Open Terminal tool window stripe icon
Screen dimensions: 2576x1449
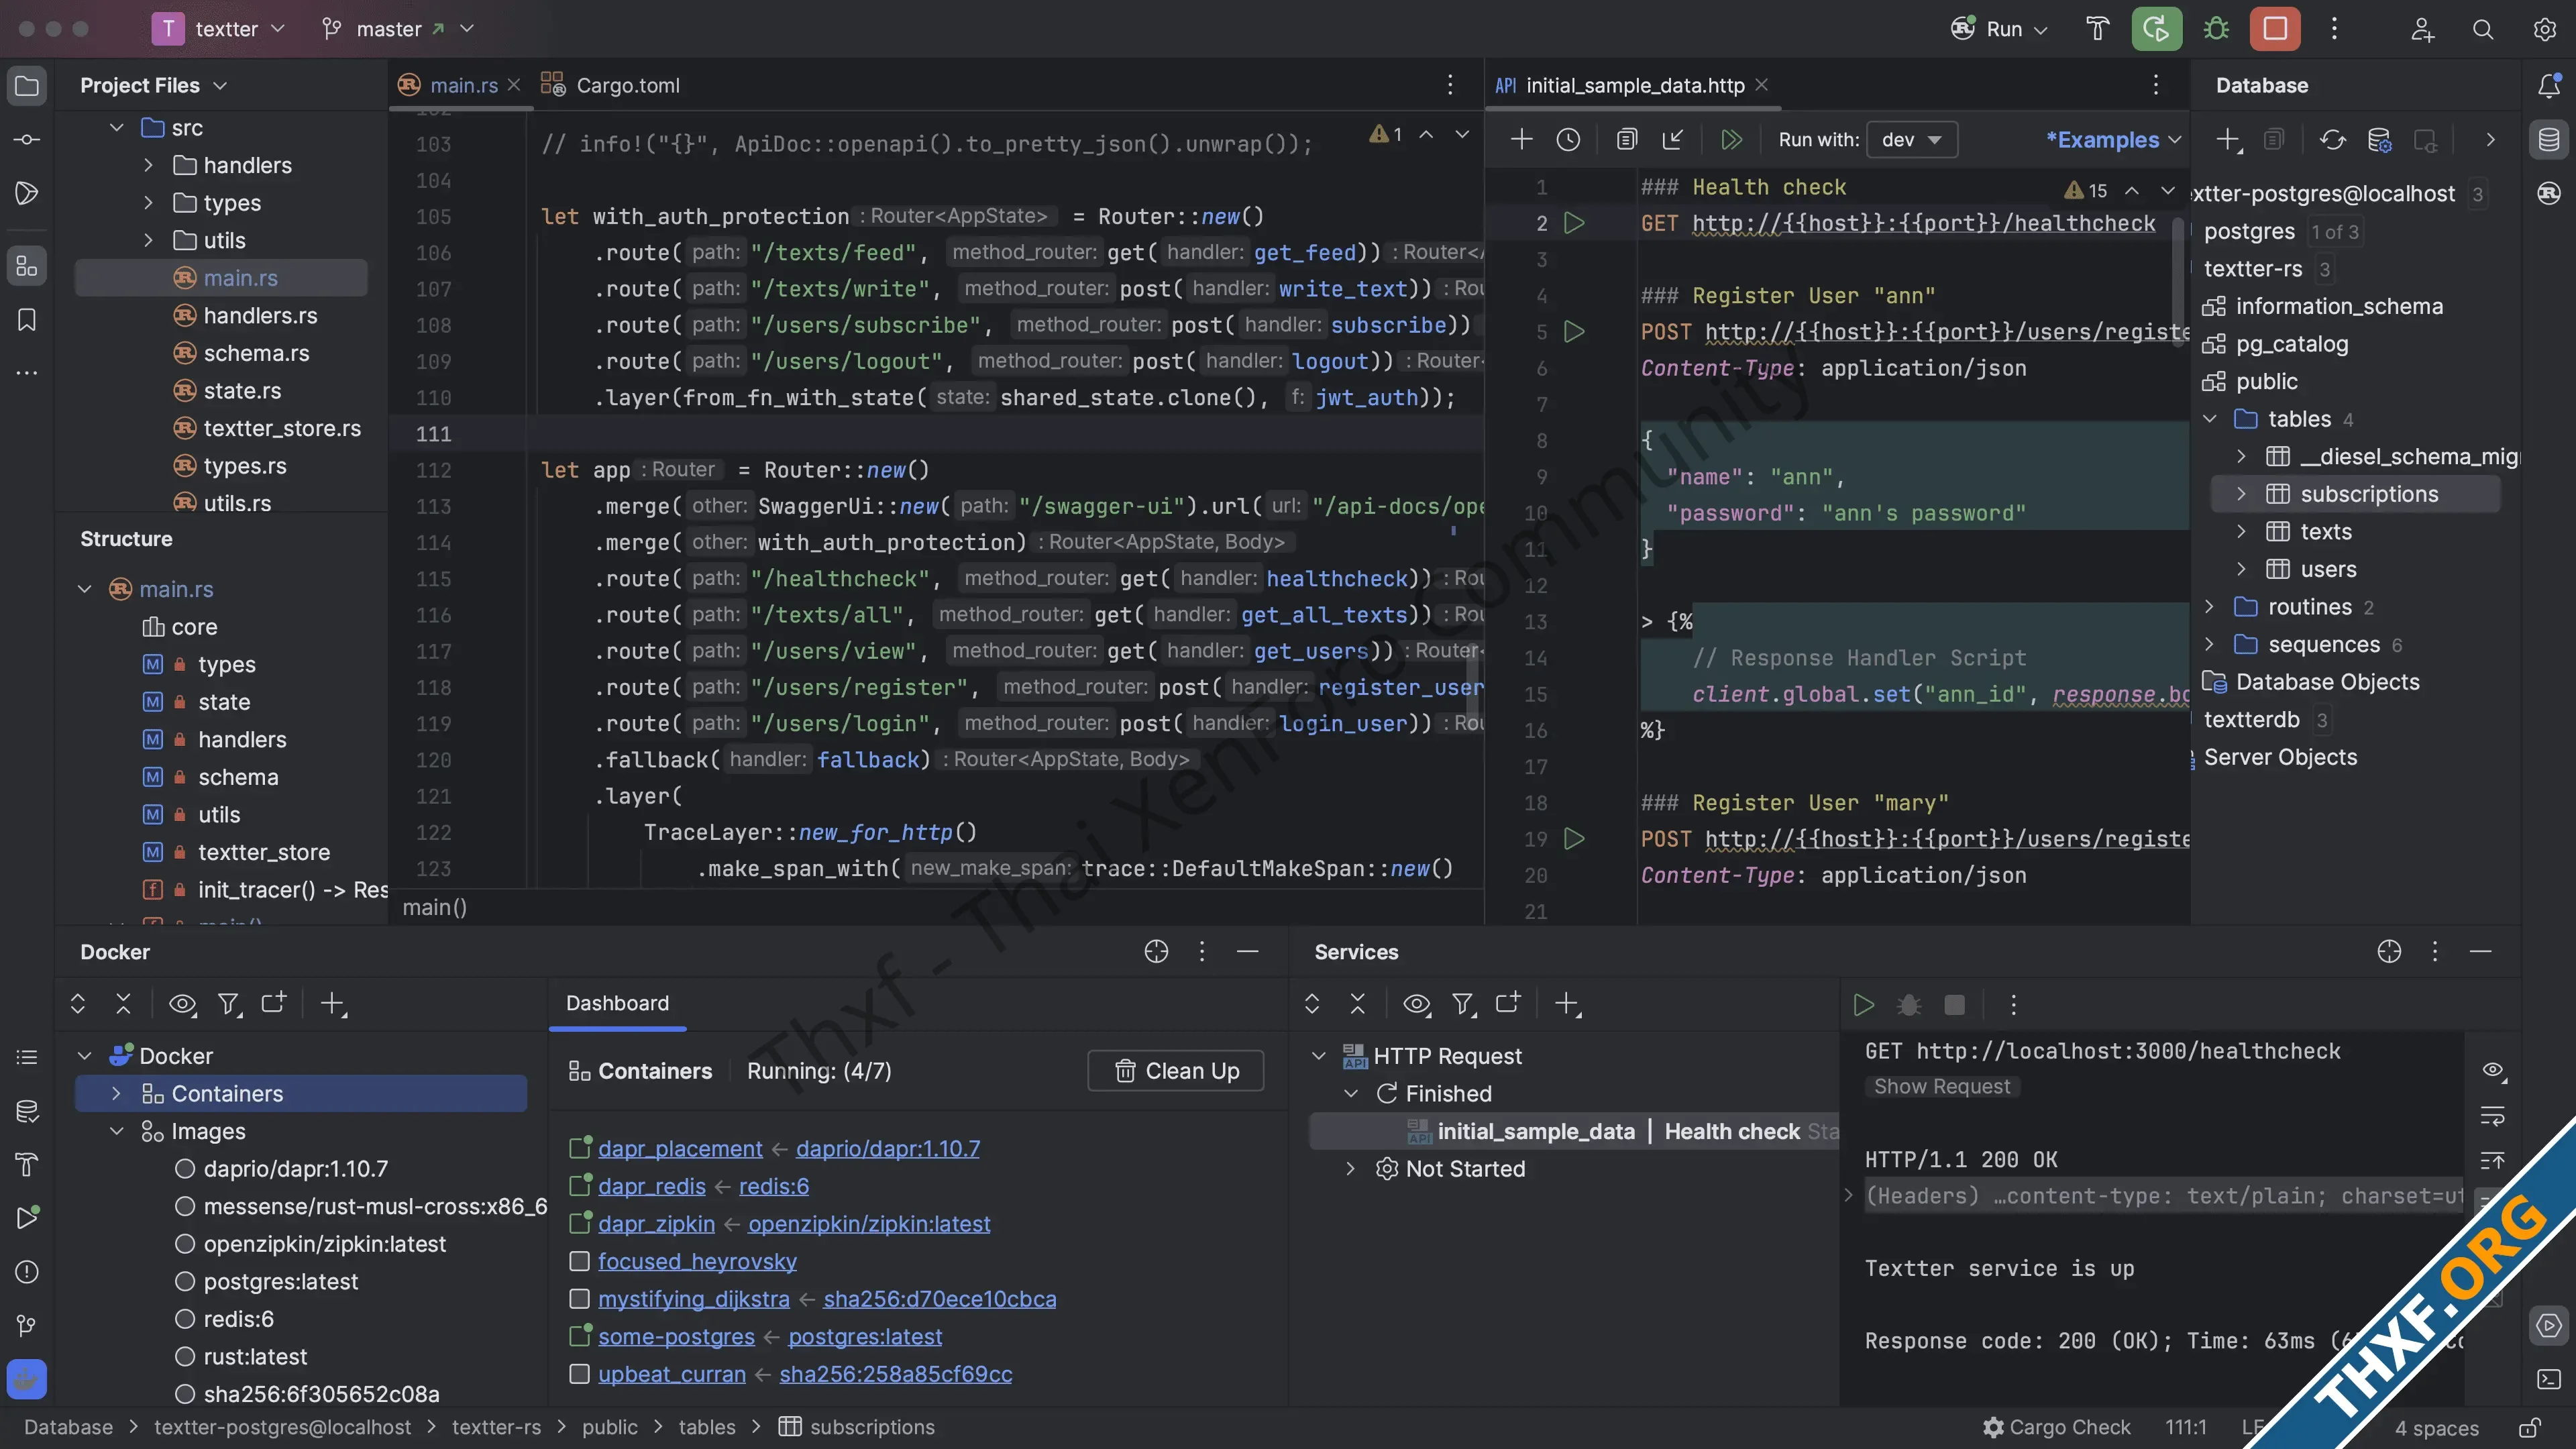click(2549, 1380)
